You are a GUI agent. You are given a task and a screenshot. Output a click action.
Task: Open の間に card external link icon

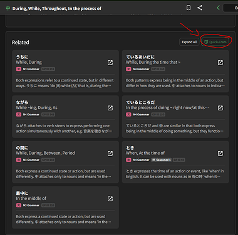pos(110,154)
